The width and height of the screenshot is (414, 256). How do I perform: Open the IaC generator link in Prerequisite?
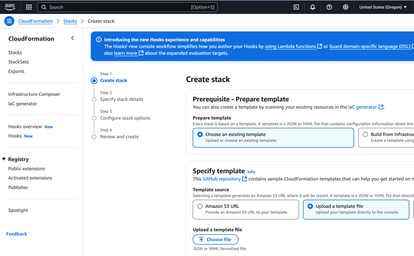(x=362, y=107)
